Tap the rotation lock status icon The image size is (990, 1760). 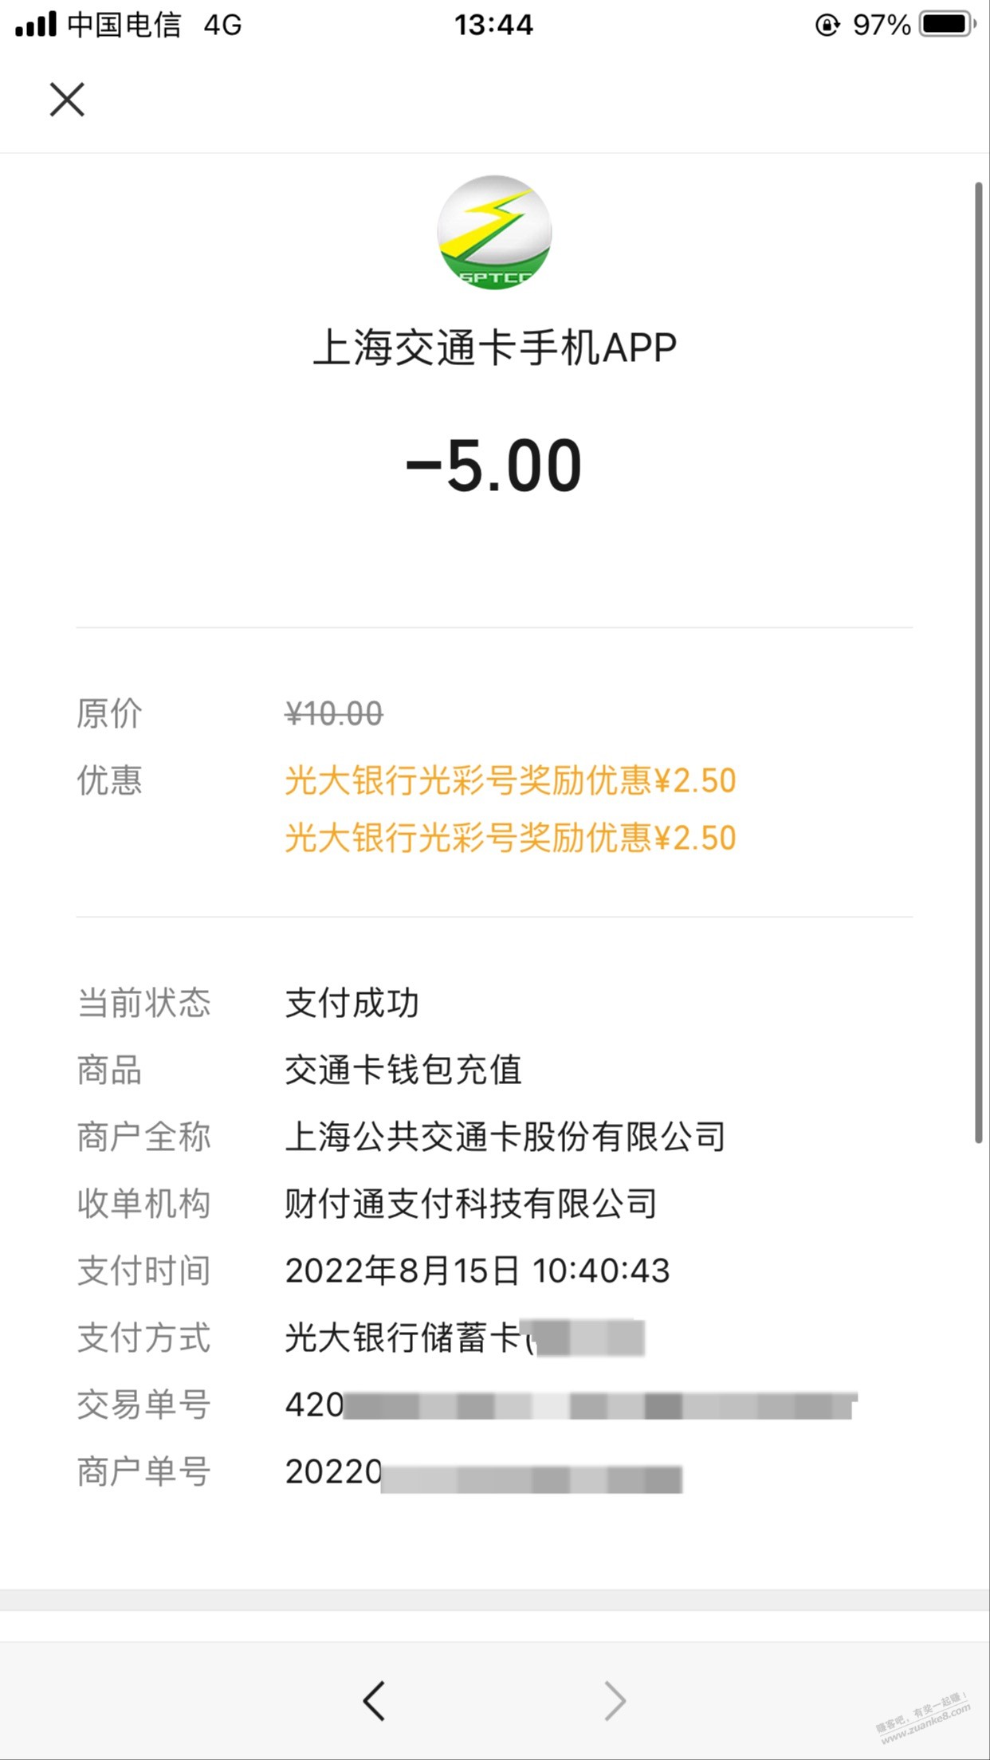pos(827,25)
